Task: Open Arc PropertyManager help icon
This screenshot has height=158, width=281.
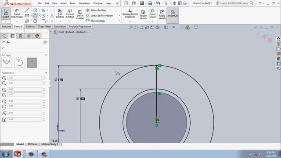Action: point(45,42)
